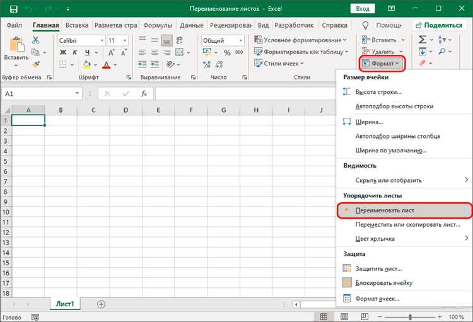Viewport: 473px width, 322px height.
Task: Choose Высота строки menu item
Action: coord(404,92)
